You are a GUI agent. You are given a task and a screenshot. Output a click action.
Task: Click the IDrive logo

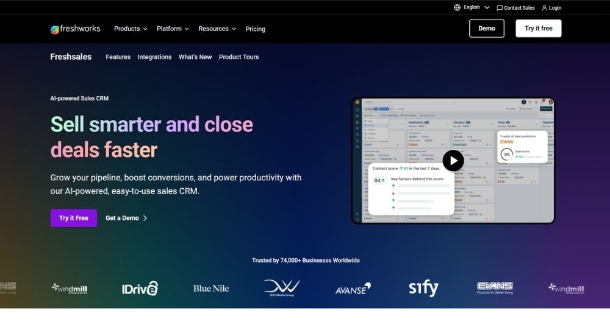(x=140, y=288)
